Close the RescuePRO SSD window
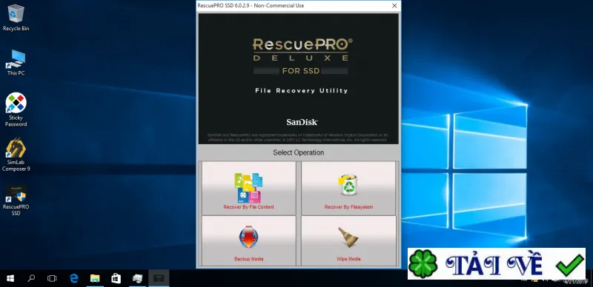593x287 pixels. [x=394, y=6]
